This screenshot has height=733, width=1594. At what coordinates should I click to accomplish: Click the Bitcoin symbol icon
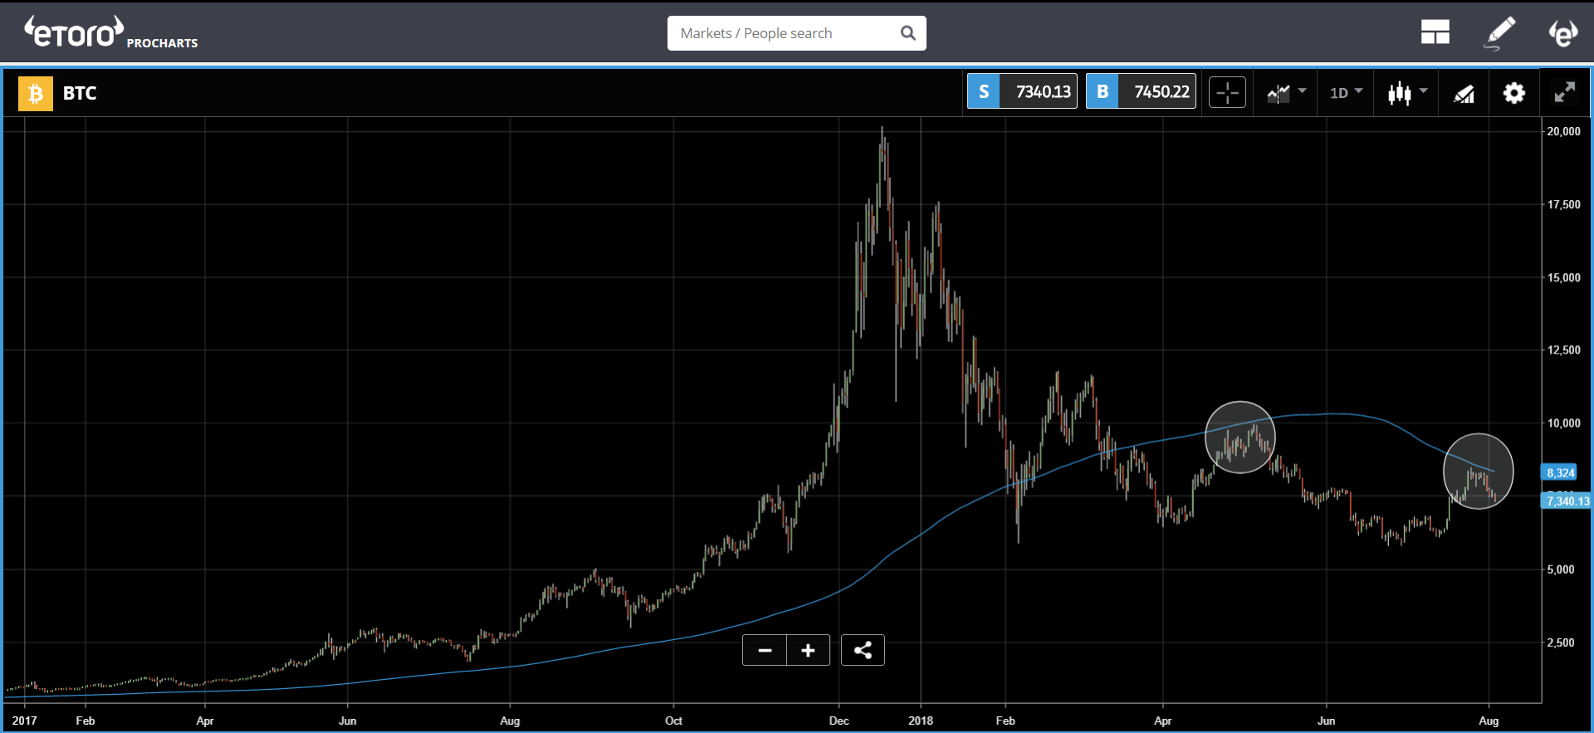[35, 93]
